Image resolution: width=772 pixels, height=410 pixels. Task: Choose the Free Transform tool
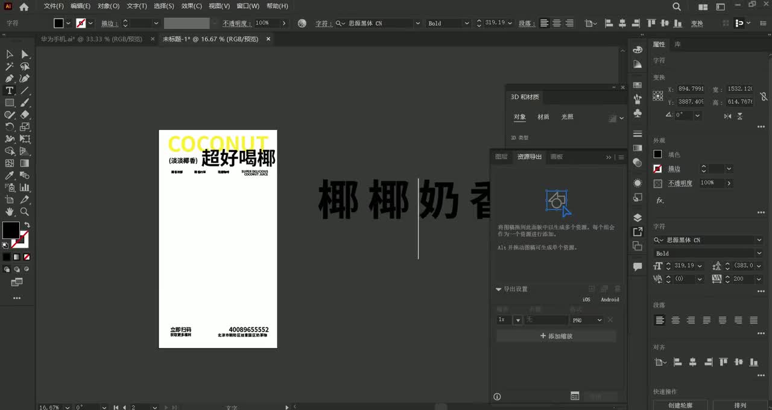coord(25,139)
